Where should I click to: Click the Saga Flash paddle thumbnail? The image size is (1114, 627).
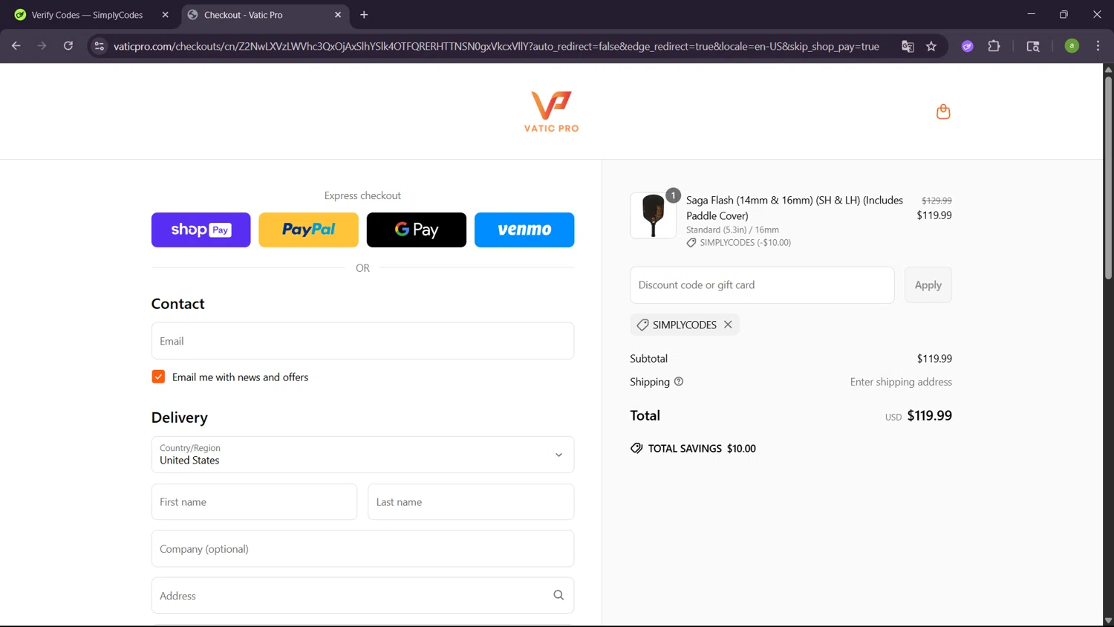653,215
